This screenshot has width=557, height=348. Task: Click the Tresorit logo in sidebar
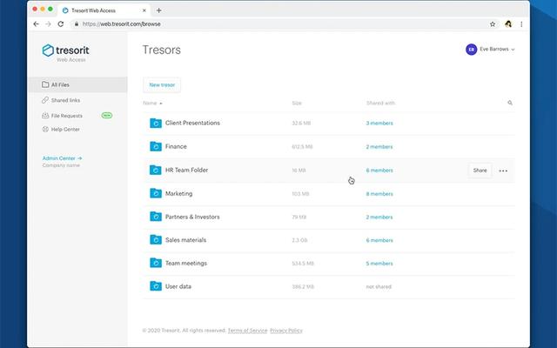[65, 52]
